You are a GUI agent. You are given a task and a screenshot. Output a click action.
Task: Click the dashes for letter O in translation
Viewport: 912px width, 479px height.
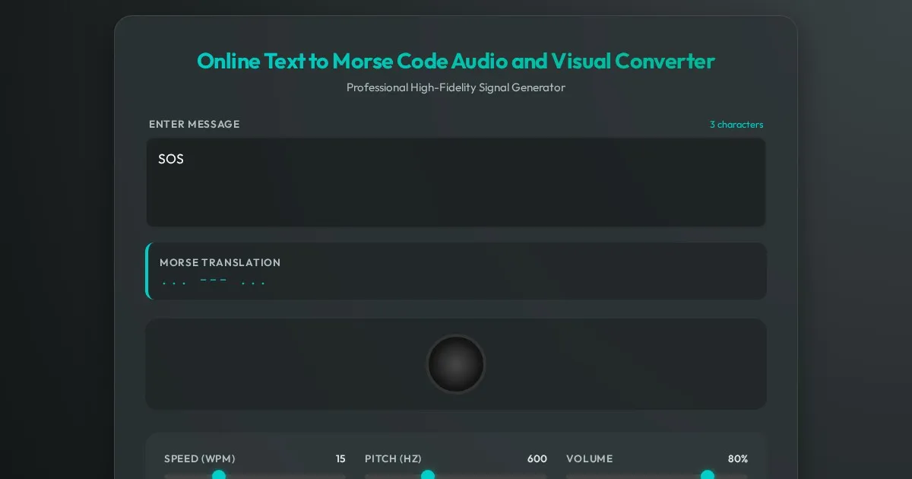214,281
